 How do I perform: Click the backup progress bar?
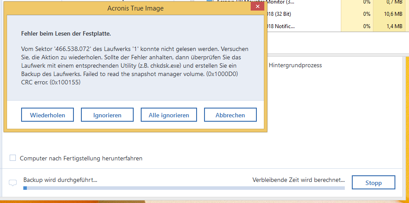pos(184,188)
